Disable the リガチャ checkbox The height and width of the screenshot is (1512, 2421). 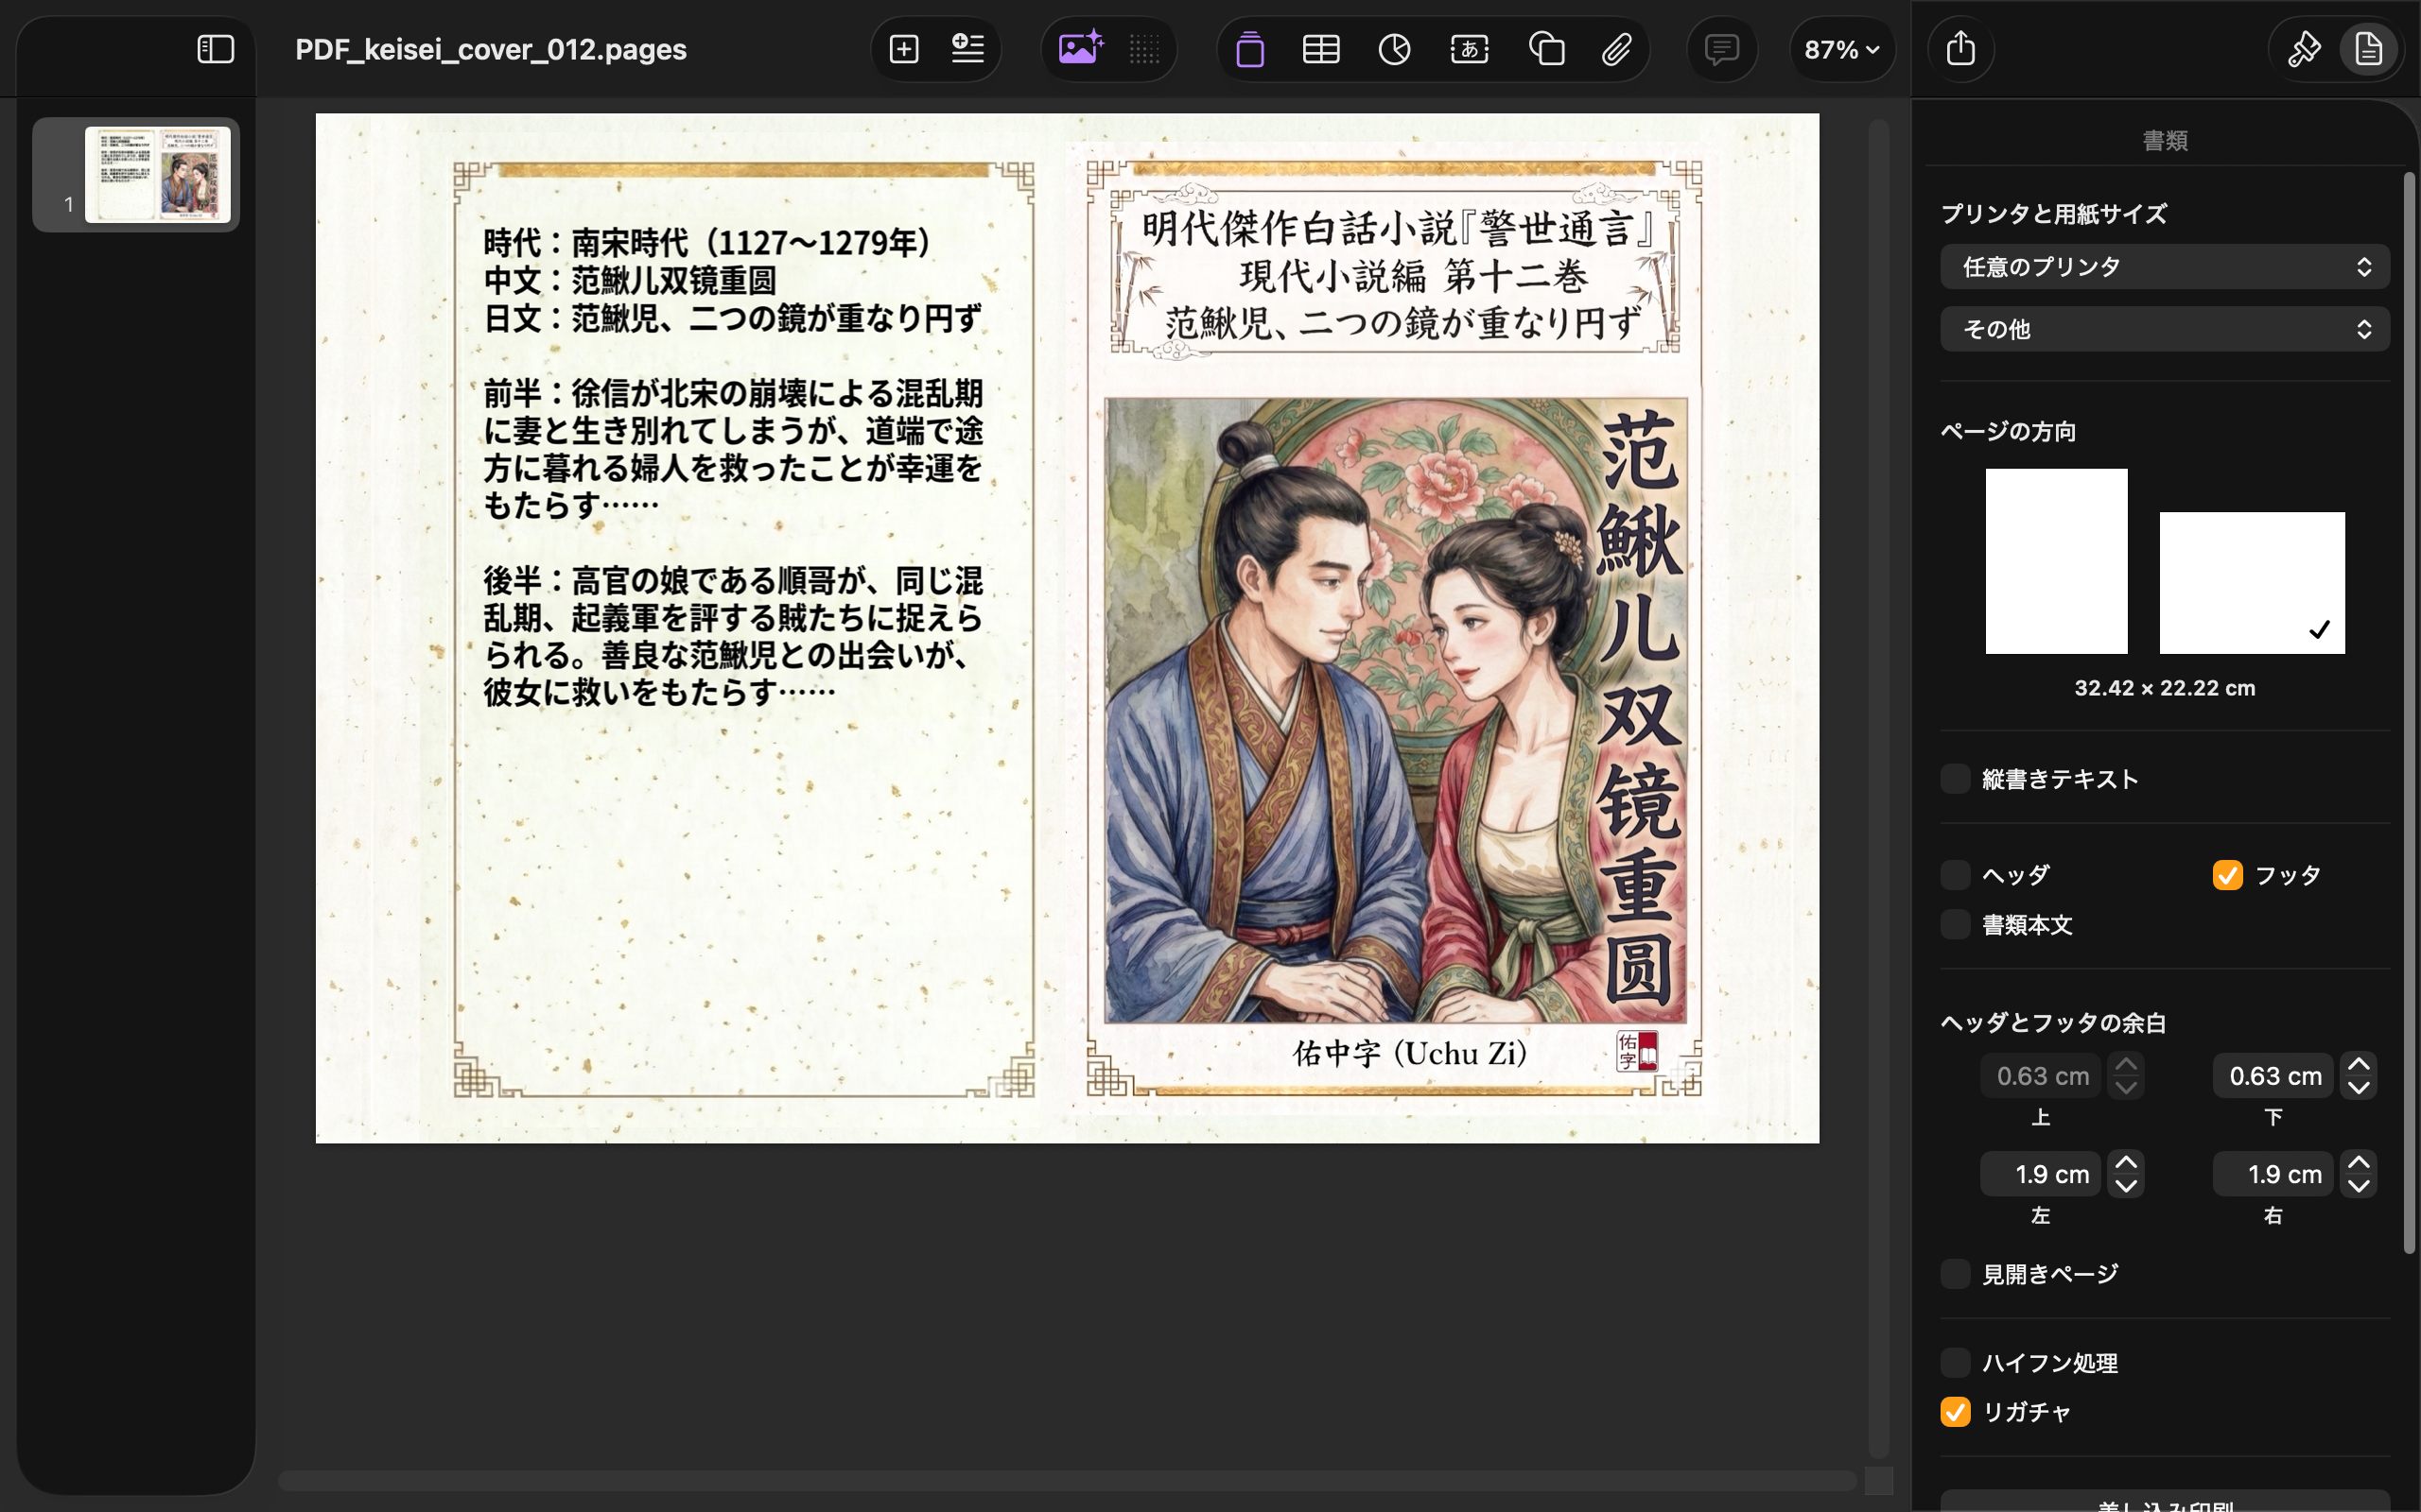point(1955,1412)
